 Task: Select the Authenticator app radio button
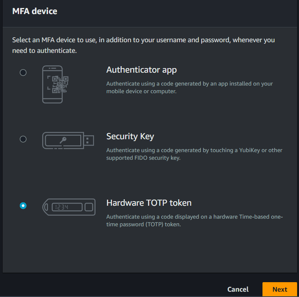tap(23, 72)
